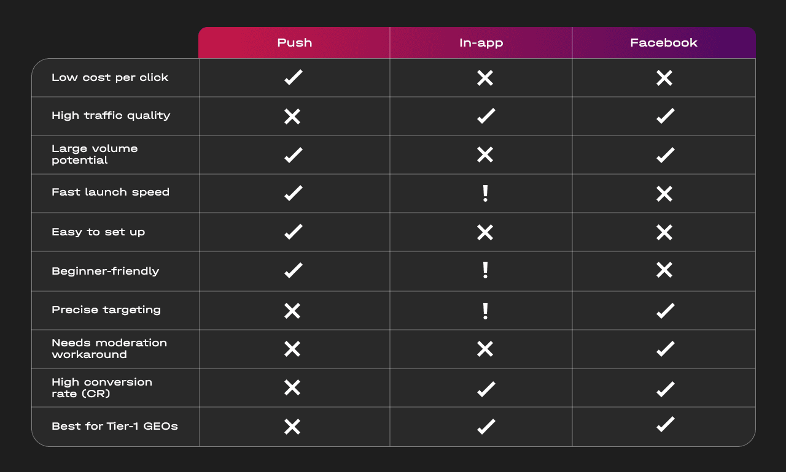Click the High conversion rate (CR) label

(102, 388)
